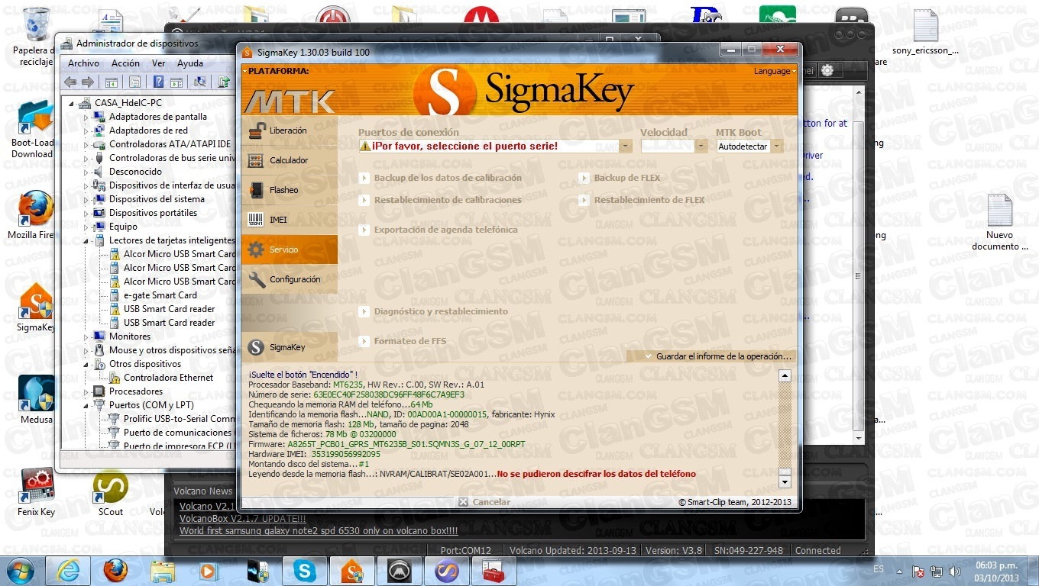
Task: Open SigmaKey desktop shortcut
Action: pyautogui.click(x=36, y=308)
